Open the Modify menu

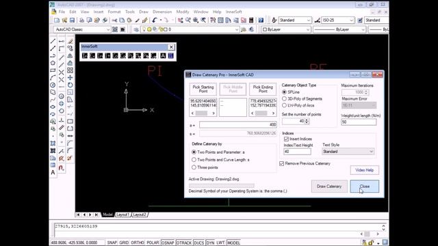(x=183, y=12)
